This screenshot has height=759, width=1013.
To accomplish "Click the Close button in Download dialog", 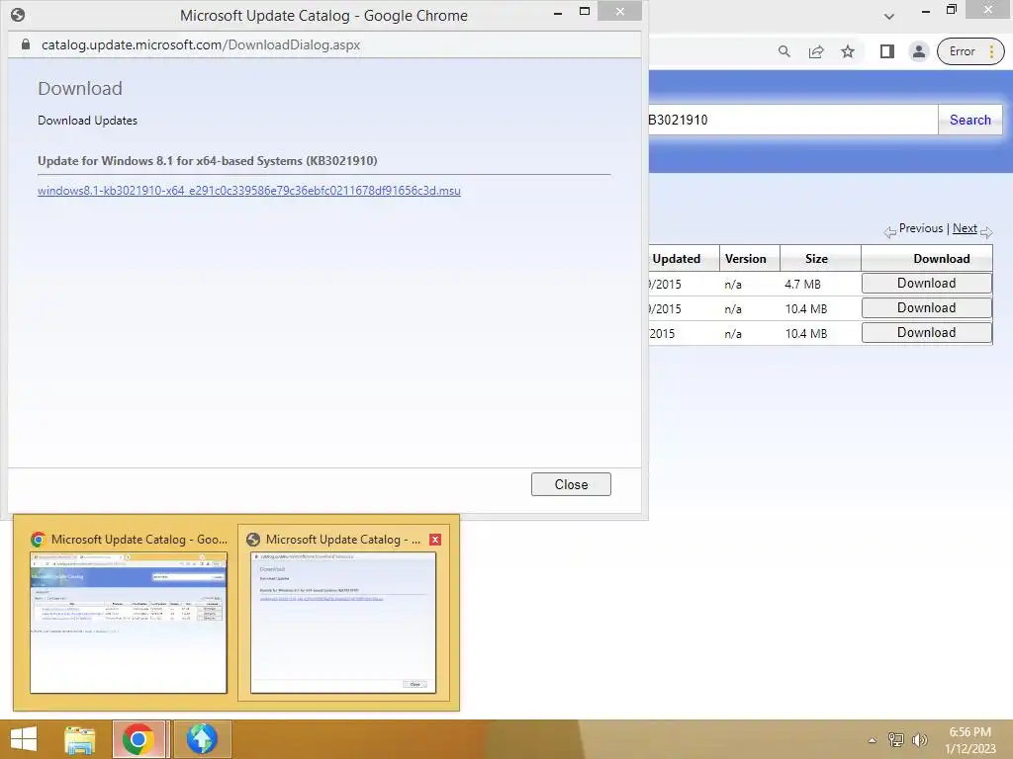I will pyautogui.click(x=571, y=484).
